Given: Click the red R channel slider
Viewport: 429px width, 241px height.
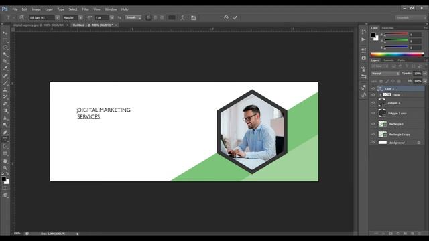Looking at the screenshot, I should pyautogui.click(x=396, y=34).
